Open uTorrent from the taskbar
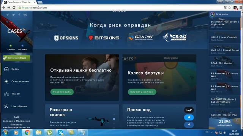 (x=49, y=133)
